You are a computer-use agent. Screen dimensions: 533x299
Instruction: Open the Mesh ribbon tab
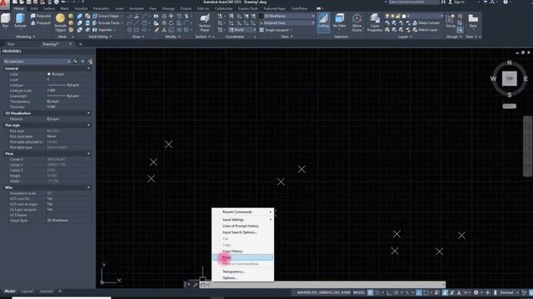coord(64,8)
